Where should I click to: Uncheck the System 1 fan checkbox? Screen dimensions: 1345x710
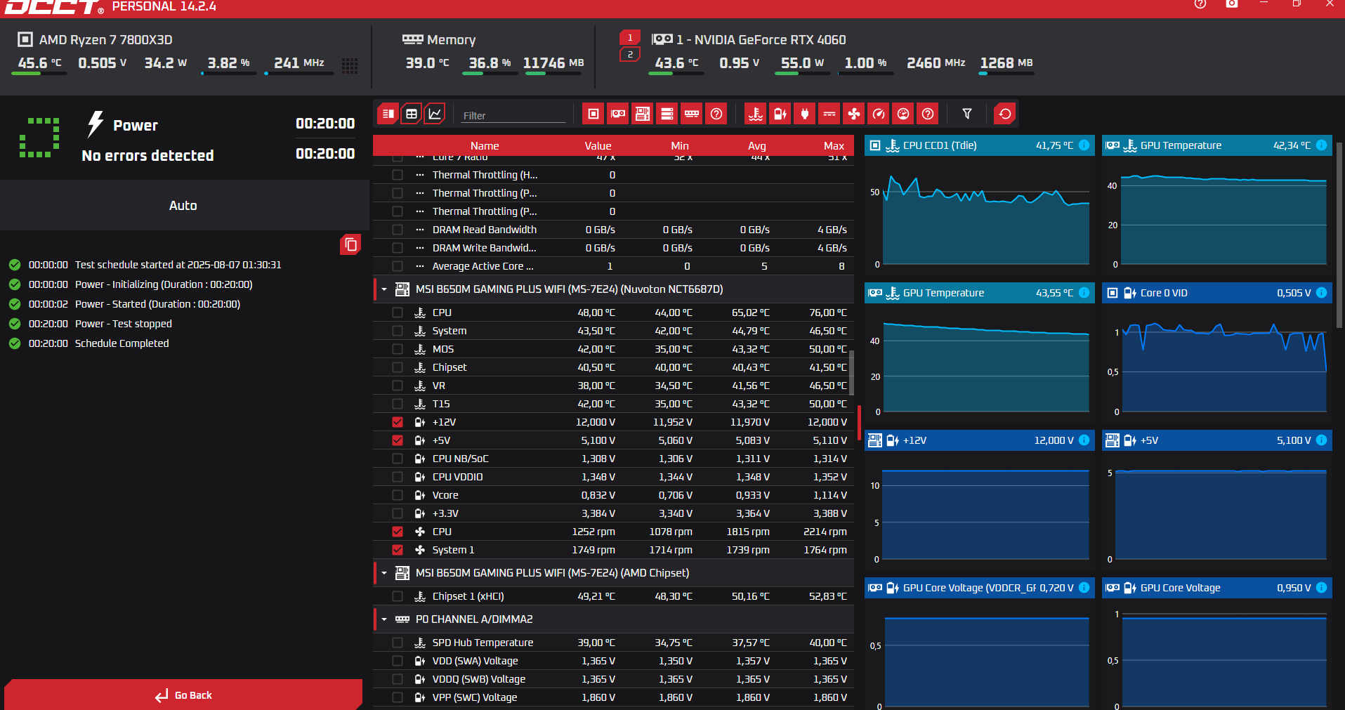tap(398, 550)
